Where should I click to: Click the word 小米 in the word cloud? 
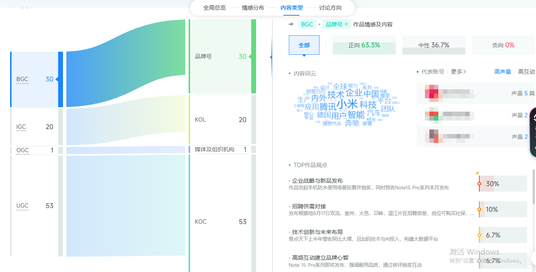pos(347,103)
